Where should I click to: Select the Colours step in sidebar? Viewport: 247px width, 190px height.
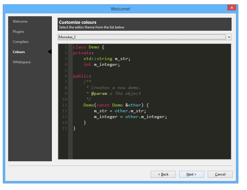(19, 52)
